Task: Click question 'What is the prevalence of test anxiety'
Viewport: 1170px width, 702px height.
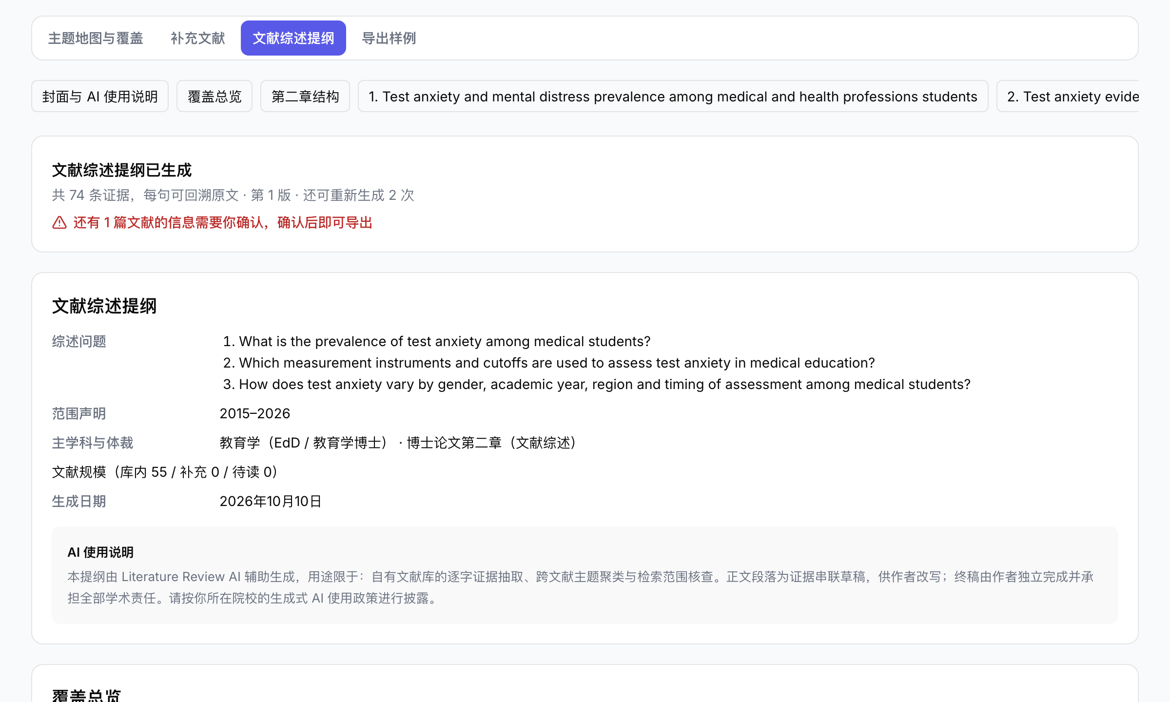Action: (x=445, y=341)
